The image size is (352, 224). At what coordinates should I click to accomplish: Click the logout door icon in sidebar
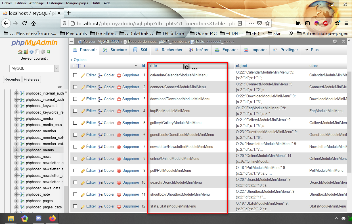point(26,52)
